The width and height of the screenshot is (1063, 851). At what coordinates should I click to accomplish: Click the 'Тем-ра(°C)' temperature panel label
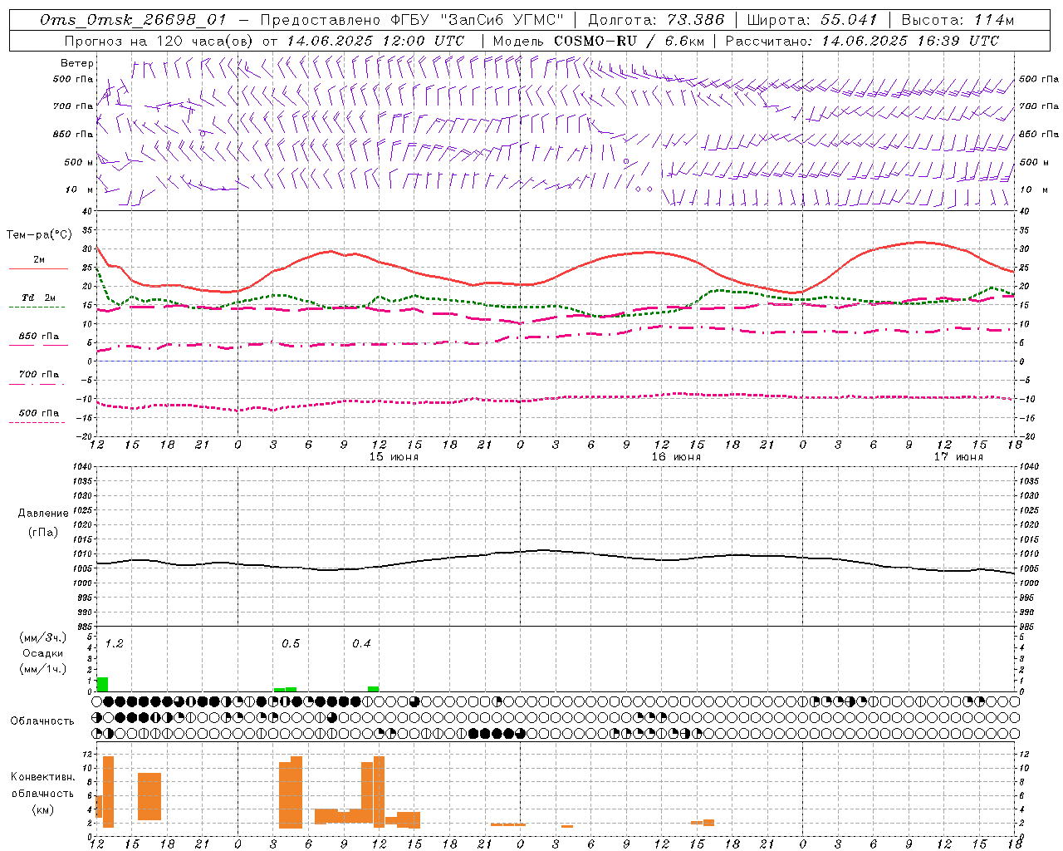(x=39, y=235)
